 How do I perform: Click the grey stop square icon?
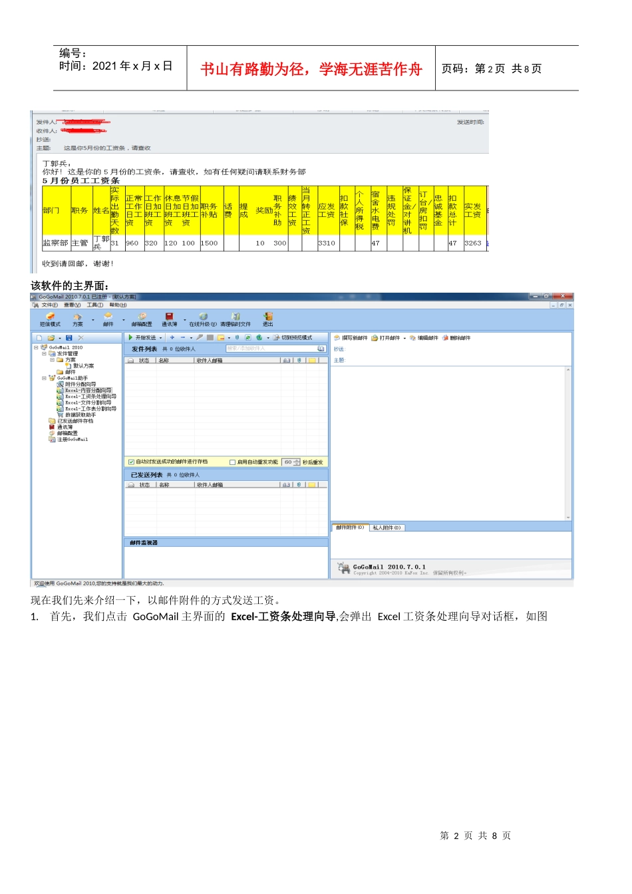coord(210,338)
